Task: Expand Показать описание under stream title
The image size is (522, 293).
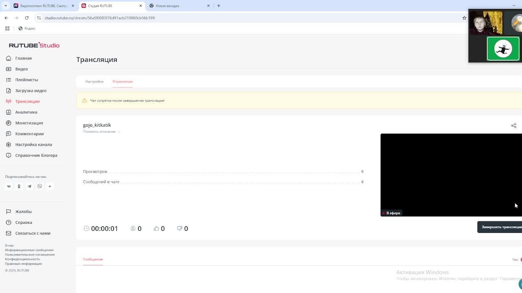Action: (102, 131)
